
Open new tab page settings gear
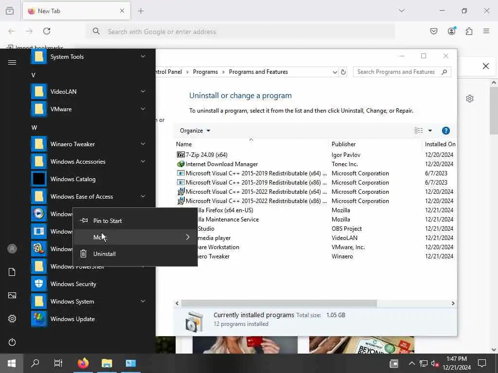click(x=470, y=99)
